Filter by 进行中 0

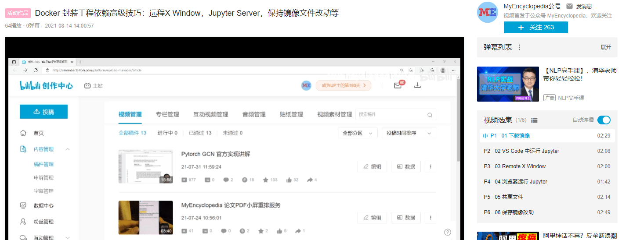pos(167,133)
